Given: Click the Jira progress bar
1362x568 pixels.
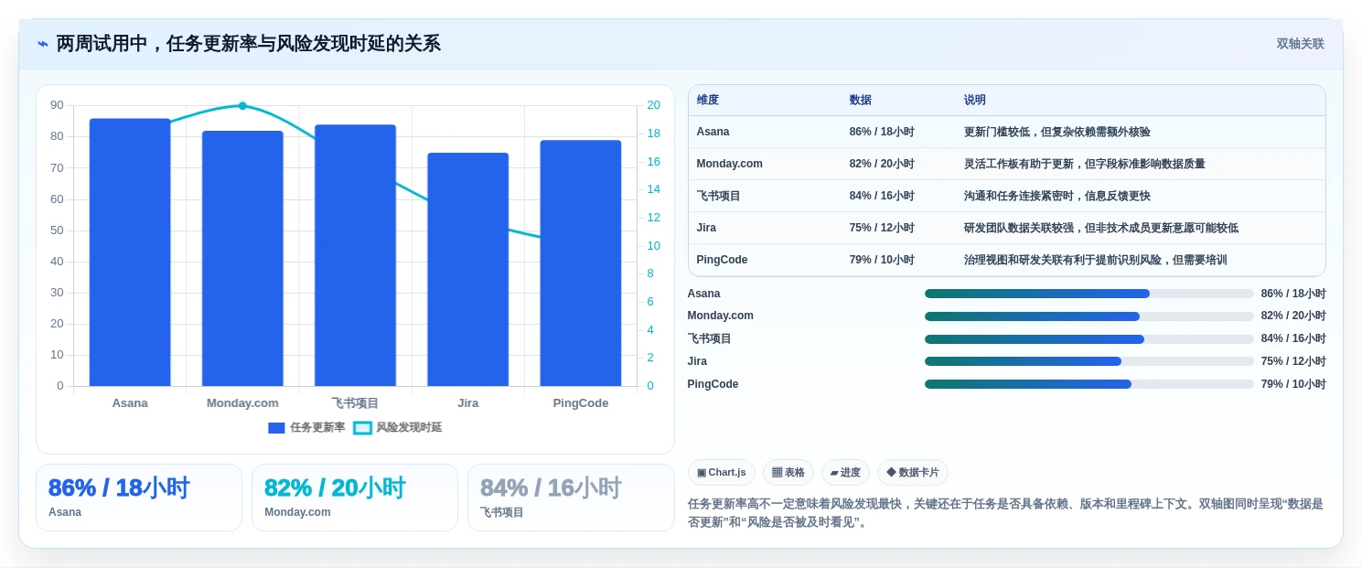Looking at the screenshot, I should click(1089, 361).
